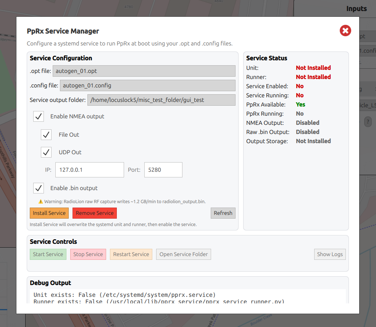Click the PpRx Service Manager title
Screen dimensions: 376x327
(63, 31)
